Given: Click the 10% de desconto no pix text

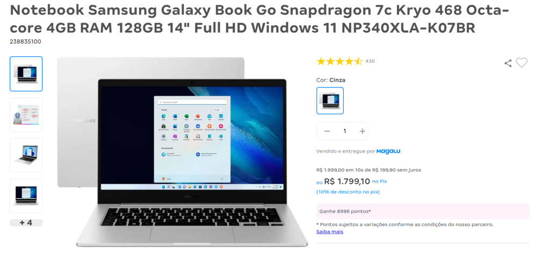Looking at the screenshot, I should coord(348,192).
